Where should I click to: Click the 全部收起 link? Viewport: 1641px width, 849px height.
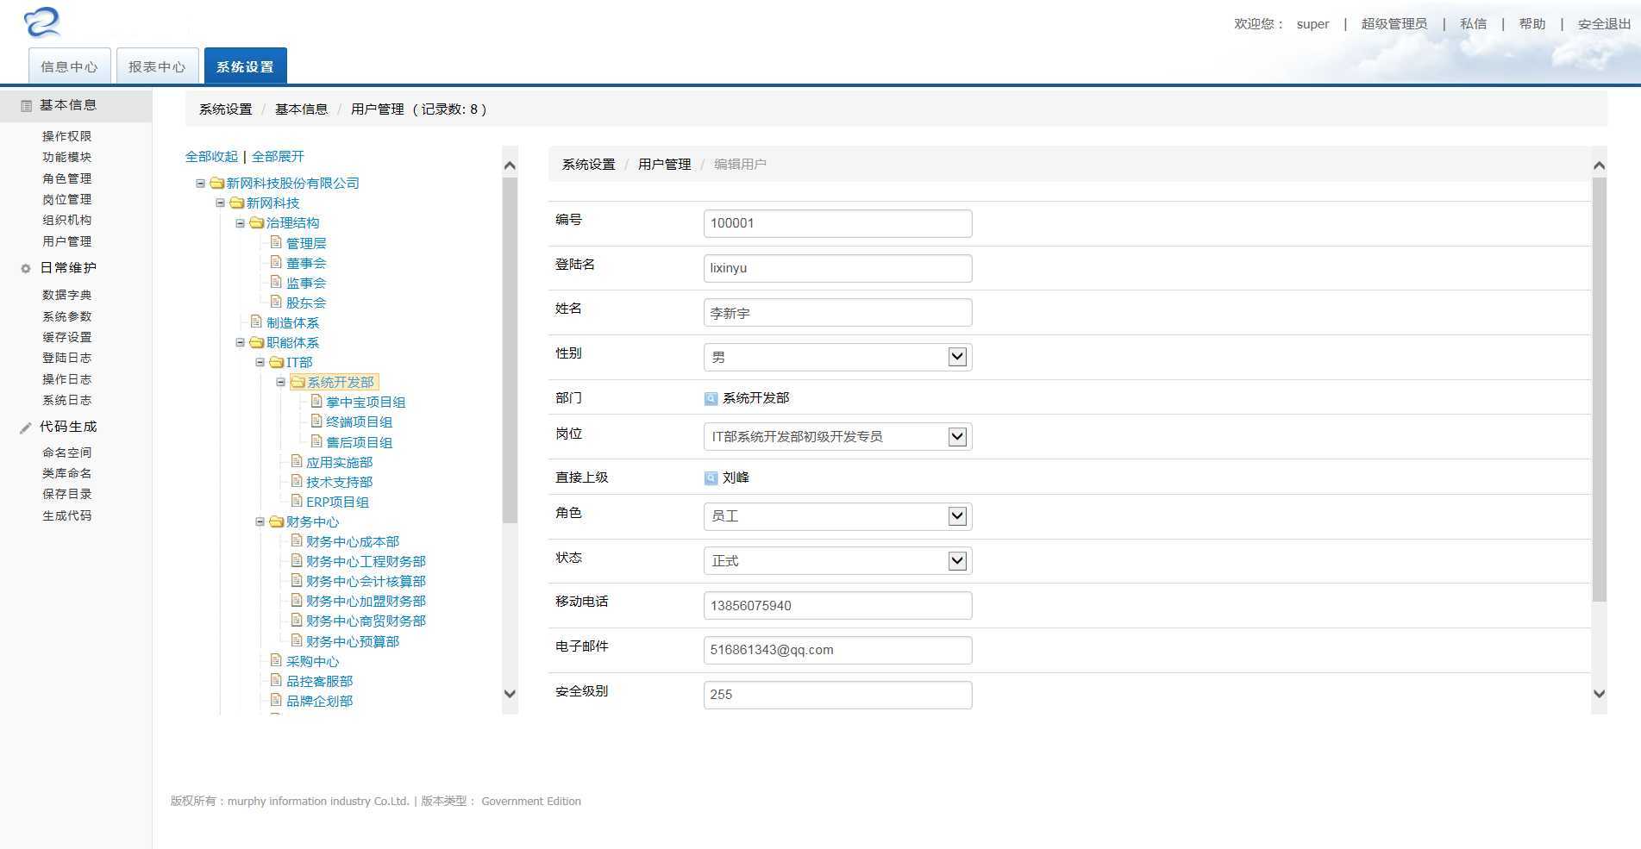tap(211, 156)
